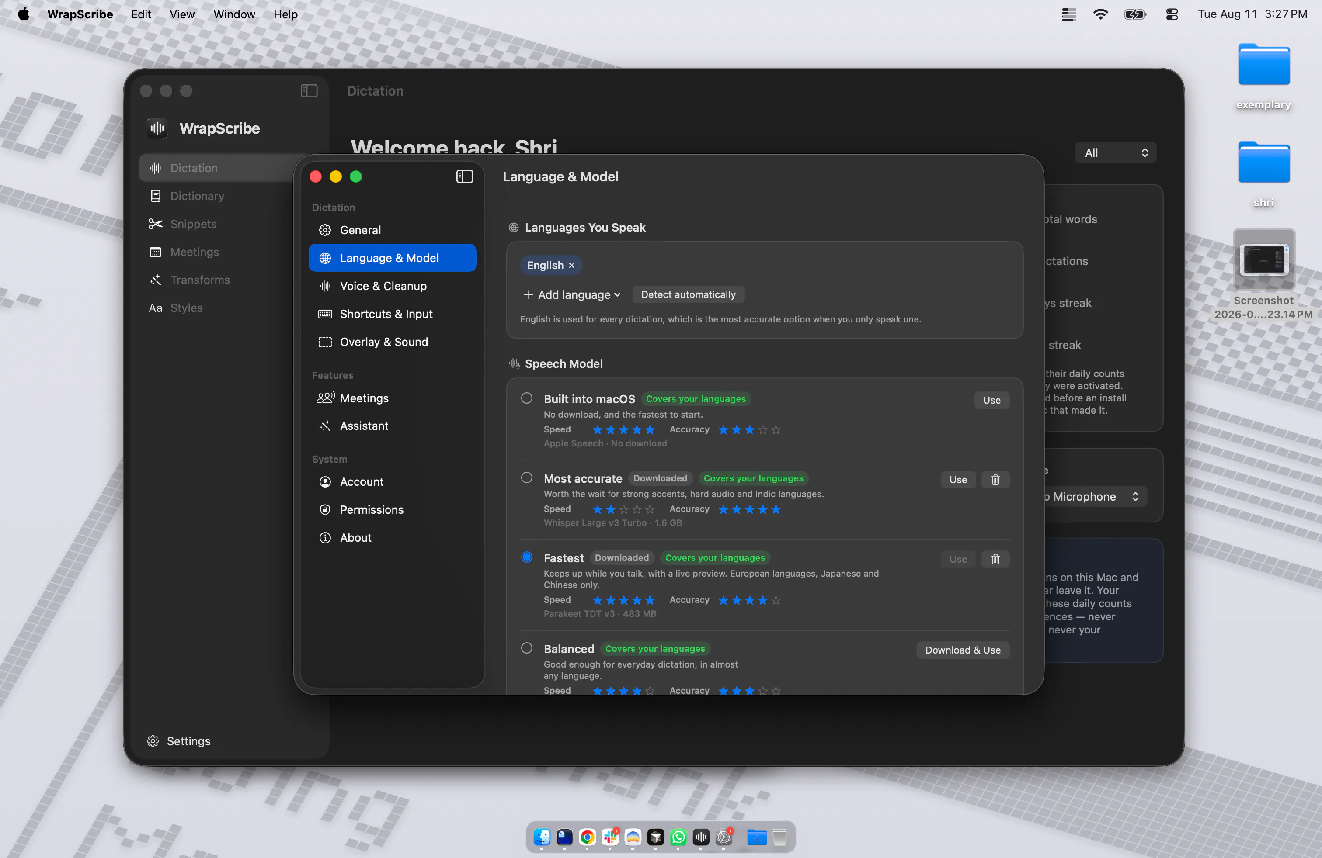This screenshot has width=1322, height=858.
Task: Open the Help menu
Action: (285, 14)
